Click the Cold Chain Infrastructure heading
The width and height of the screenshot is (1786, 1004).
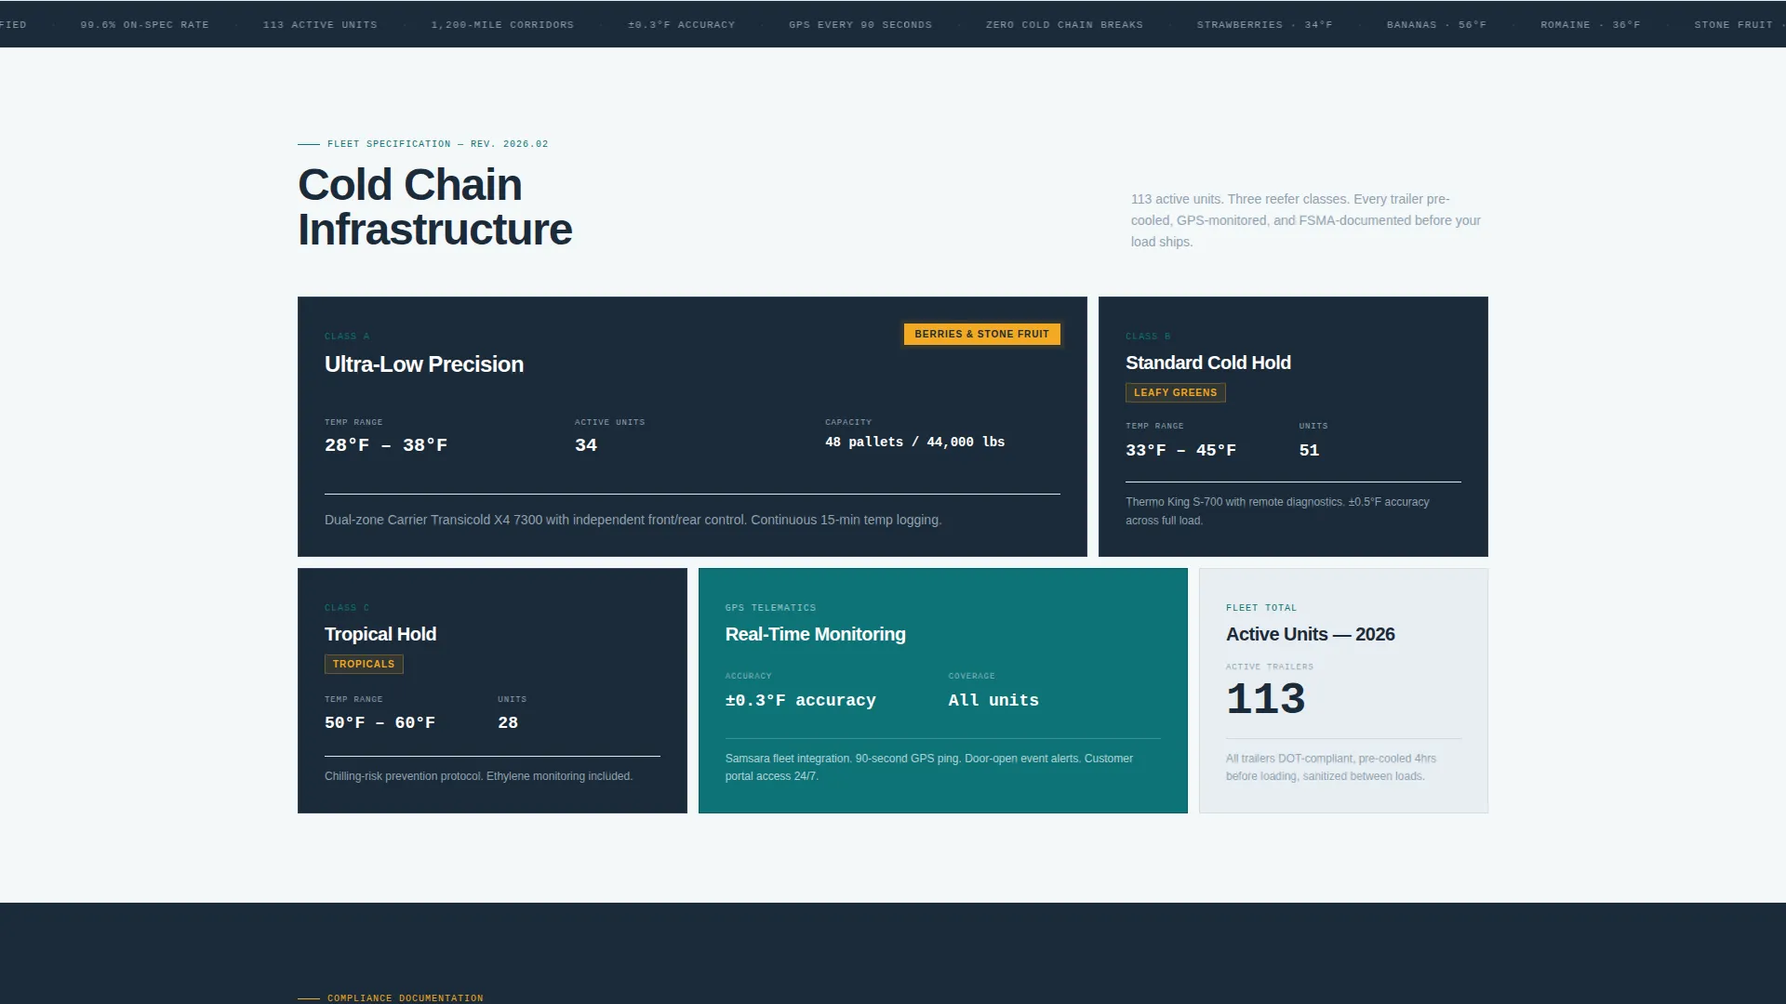pyautogui.click(x=434, y=207)
